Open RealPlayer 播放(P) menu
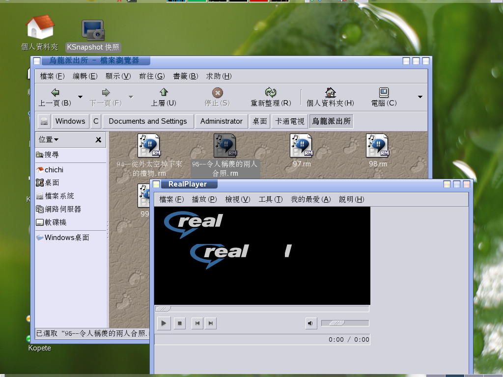The height and width of the screenshot is (377, 503). coord(204,199)
